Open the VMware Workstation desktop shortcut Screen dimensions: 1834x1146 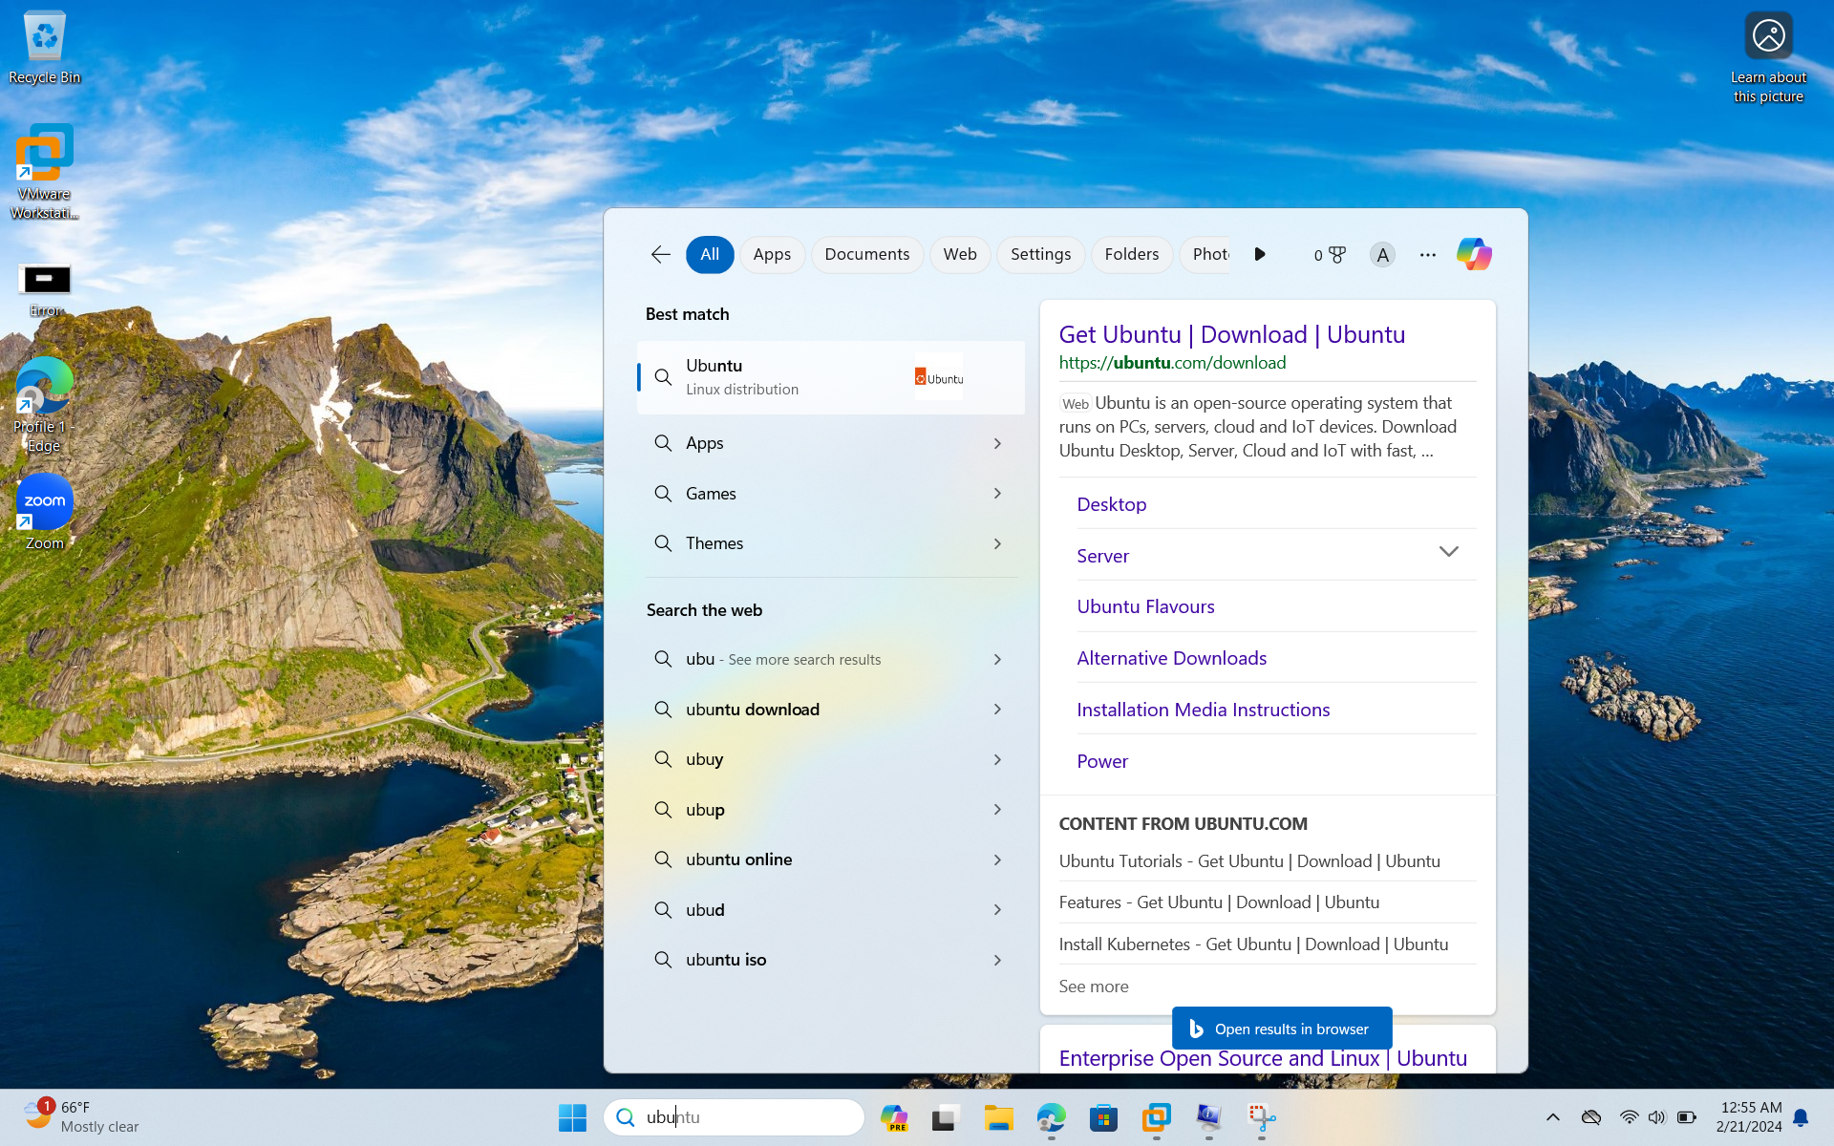pos(44,172)
